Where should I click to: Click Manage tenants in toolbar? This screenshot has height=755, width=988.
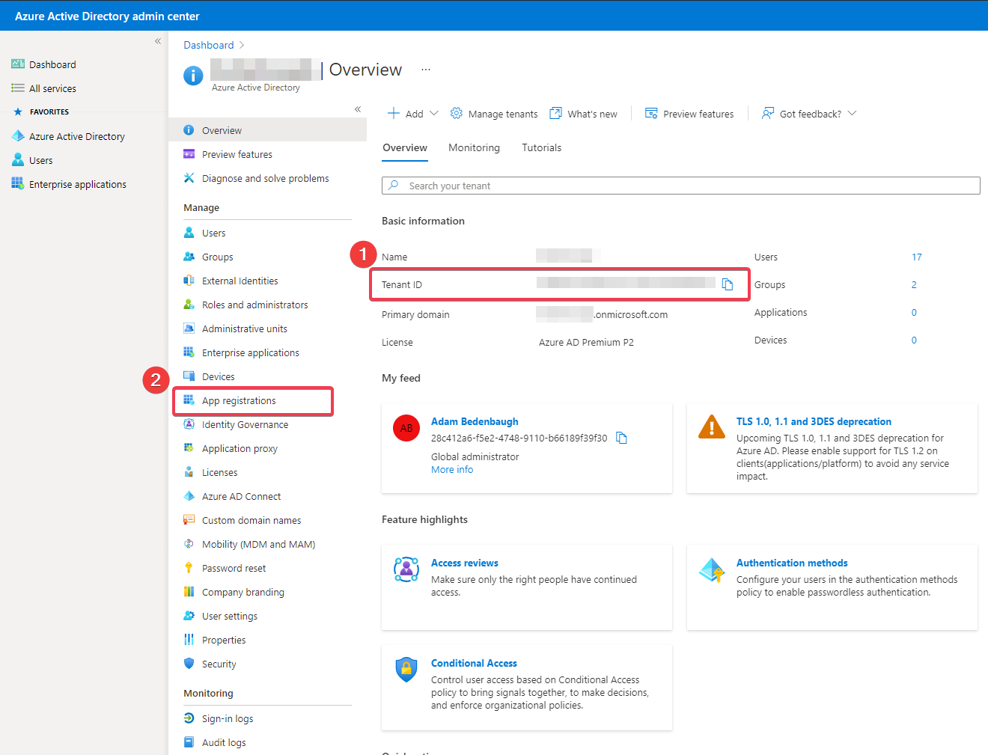click(x=494, y=114)
